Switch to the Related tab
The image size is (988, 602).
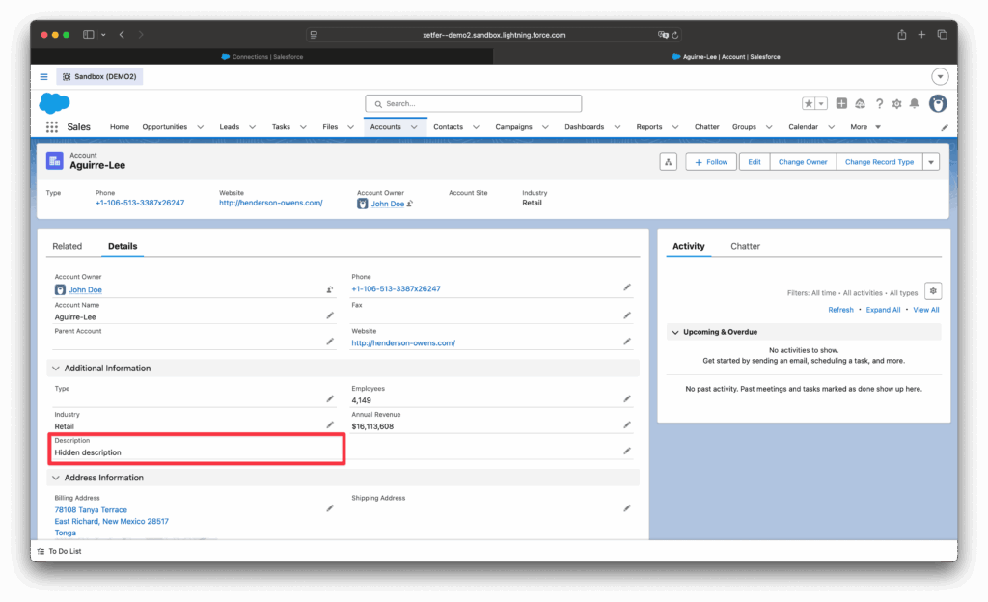(68, 246)
